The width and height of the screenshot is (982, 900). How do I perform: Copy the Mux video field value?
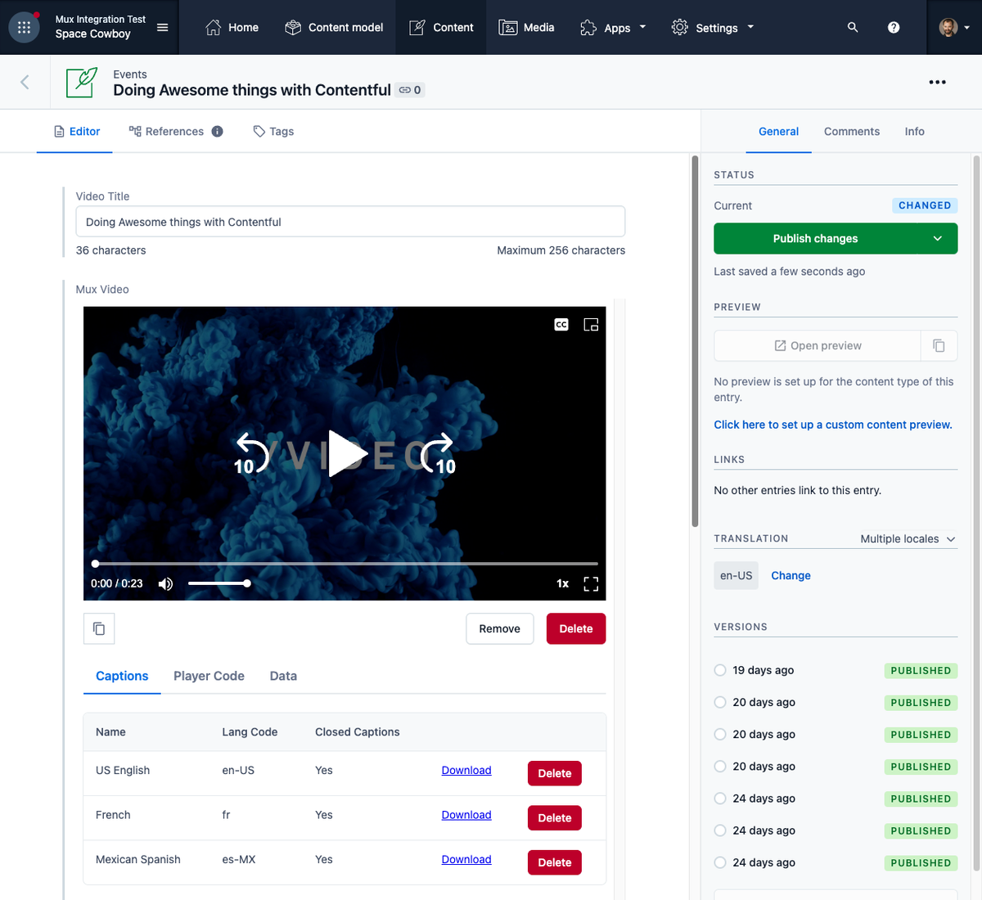pos(99,628)
